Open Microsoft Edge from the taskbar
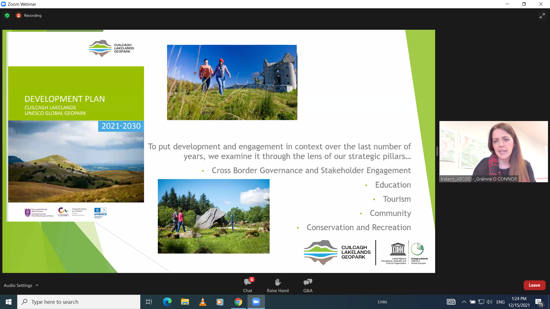Image resolution: width=550 pixels, height=309 pixels. pyautogui.click(x=167, y=302)
